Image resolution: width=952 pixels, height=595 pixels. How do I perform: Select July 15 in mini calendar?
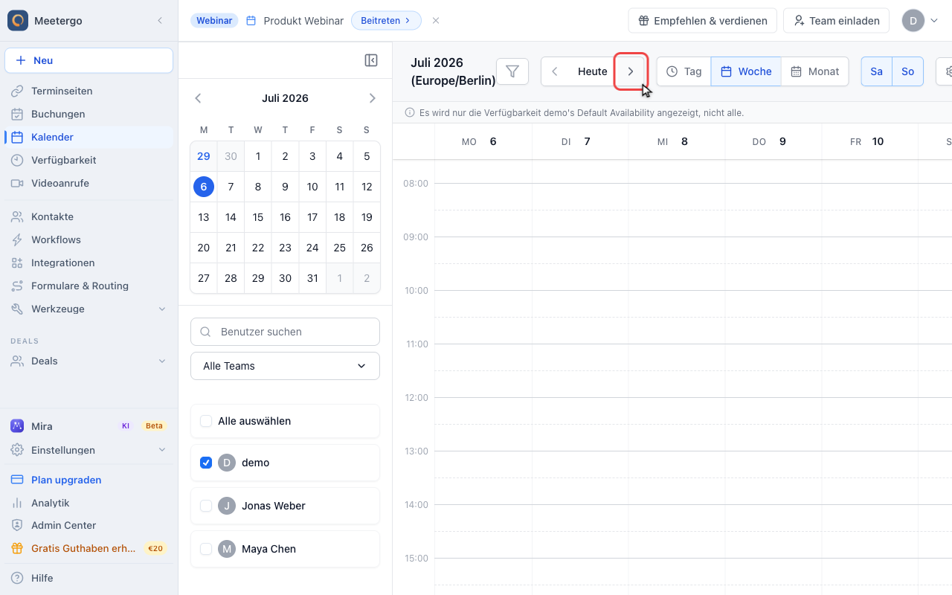[258, 217]
